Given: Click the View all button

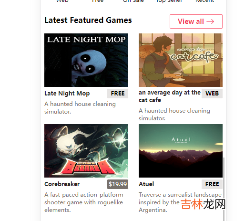Looking at the screenshot, I should 196,21.
